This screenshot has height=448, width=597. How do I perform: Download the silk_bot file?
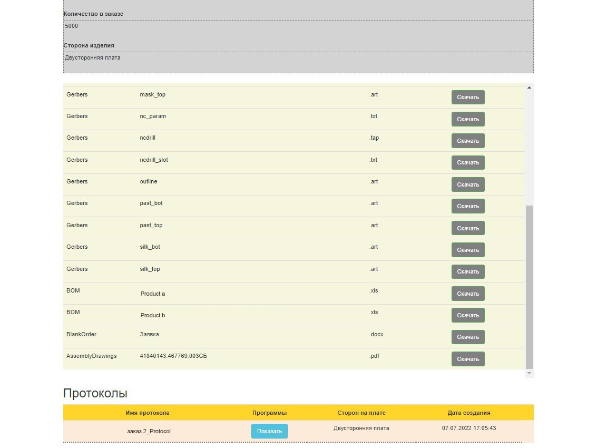(x=467, y=250)
